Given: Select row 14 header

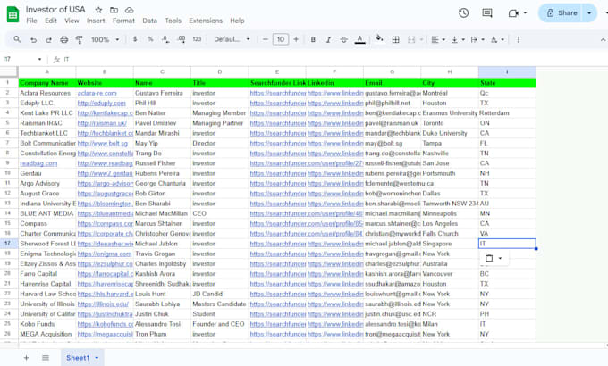Looking at the screenshot, I should (7, 213).
